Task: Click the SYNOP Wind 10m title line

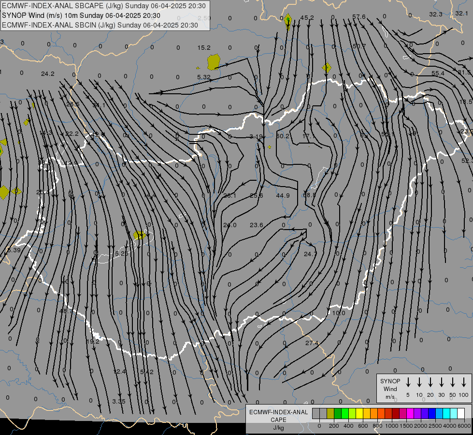Action: (x=81, y=15)
